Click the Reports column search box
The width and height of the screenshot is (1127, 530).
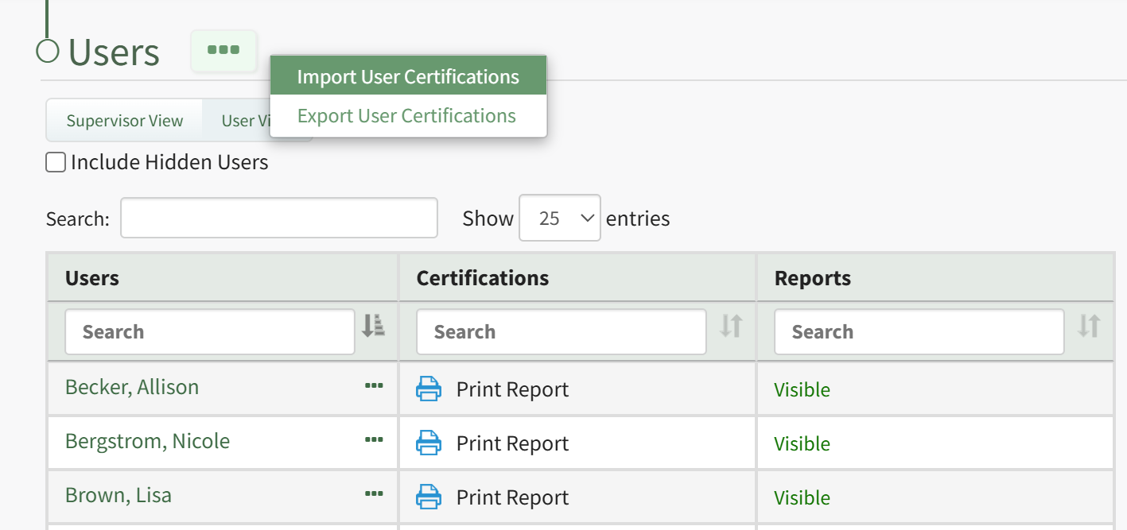919,331
